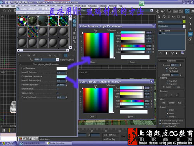194x146 pixels.
Task: Toggle checkered Background icon in Material Editor
Action: click(74, 25)
